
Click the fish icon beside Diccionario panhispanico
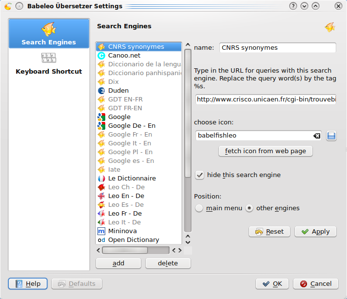click(101, 73)
